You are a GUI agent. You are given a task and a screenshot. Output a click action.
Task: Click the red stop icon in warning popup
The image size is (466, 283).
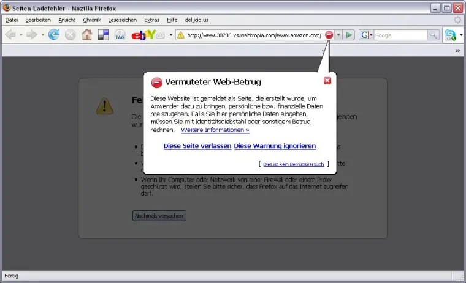pyautogui.click(x=156, y=83)
